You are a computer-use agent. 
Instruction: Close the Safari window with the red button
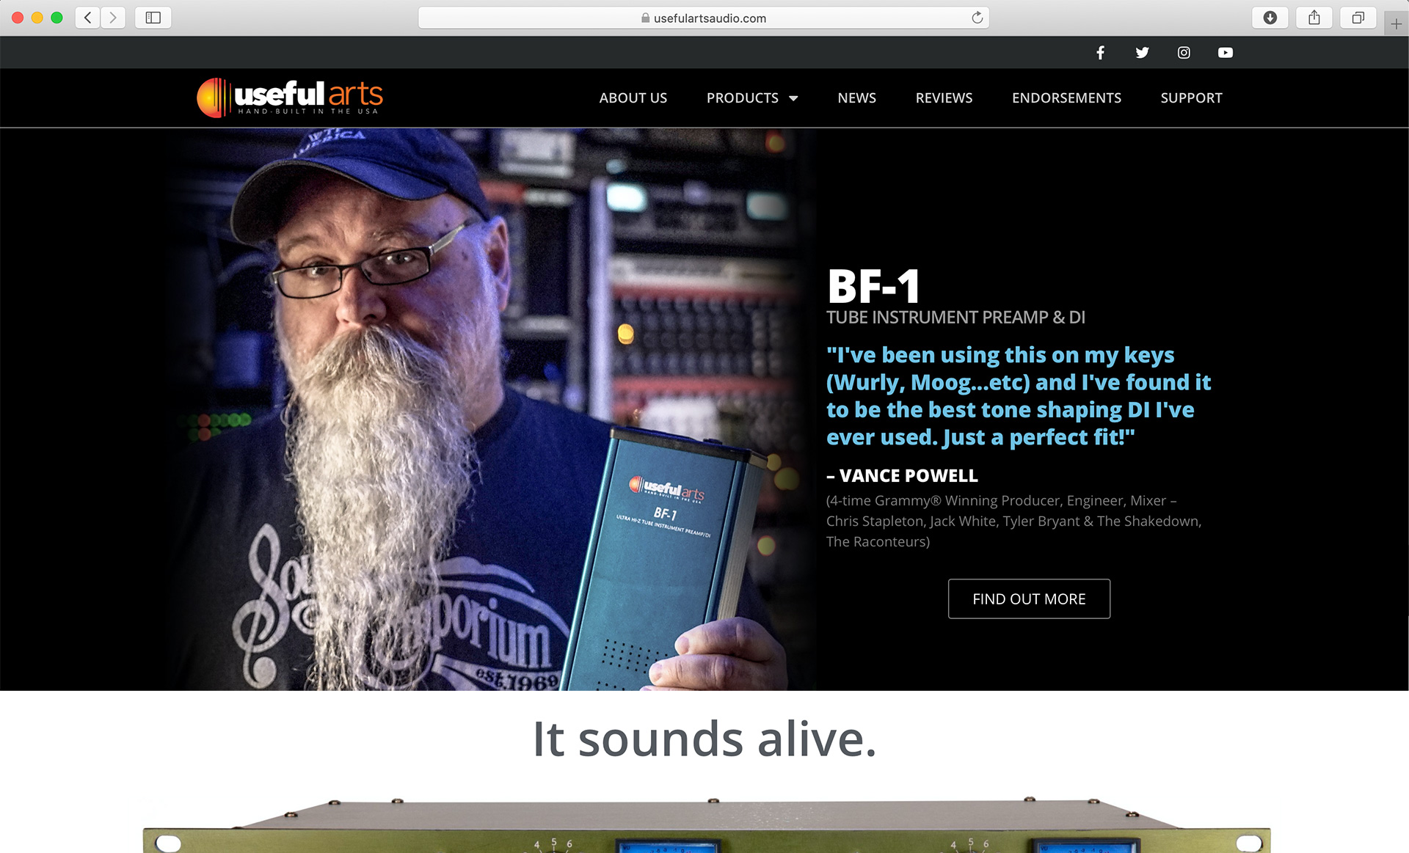tap(18, 18)
